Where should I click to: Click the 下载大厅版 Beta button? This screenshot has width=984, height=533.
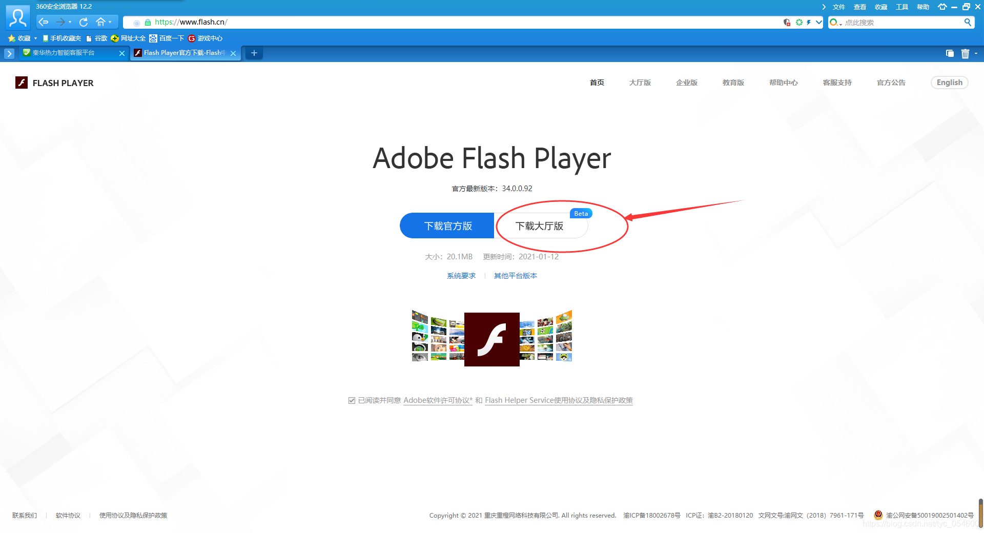click(x=541, y=225)
